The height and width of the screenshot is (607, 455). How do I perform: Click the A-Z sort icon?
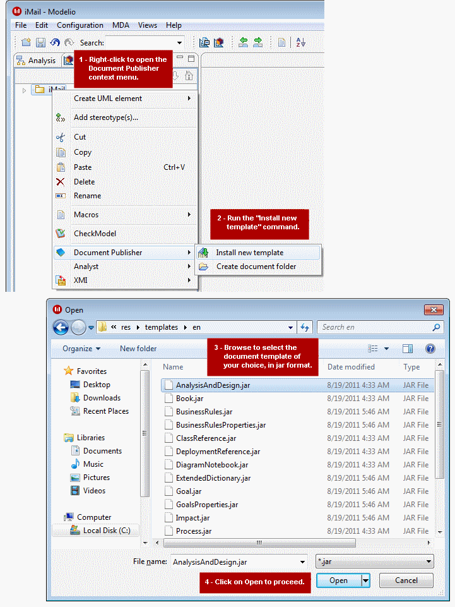click(x=300, y=42)
